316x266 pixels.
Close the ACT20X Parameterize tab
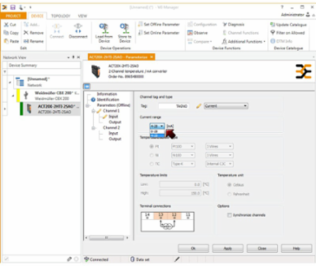[x=151, y=57]
